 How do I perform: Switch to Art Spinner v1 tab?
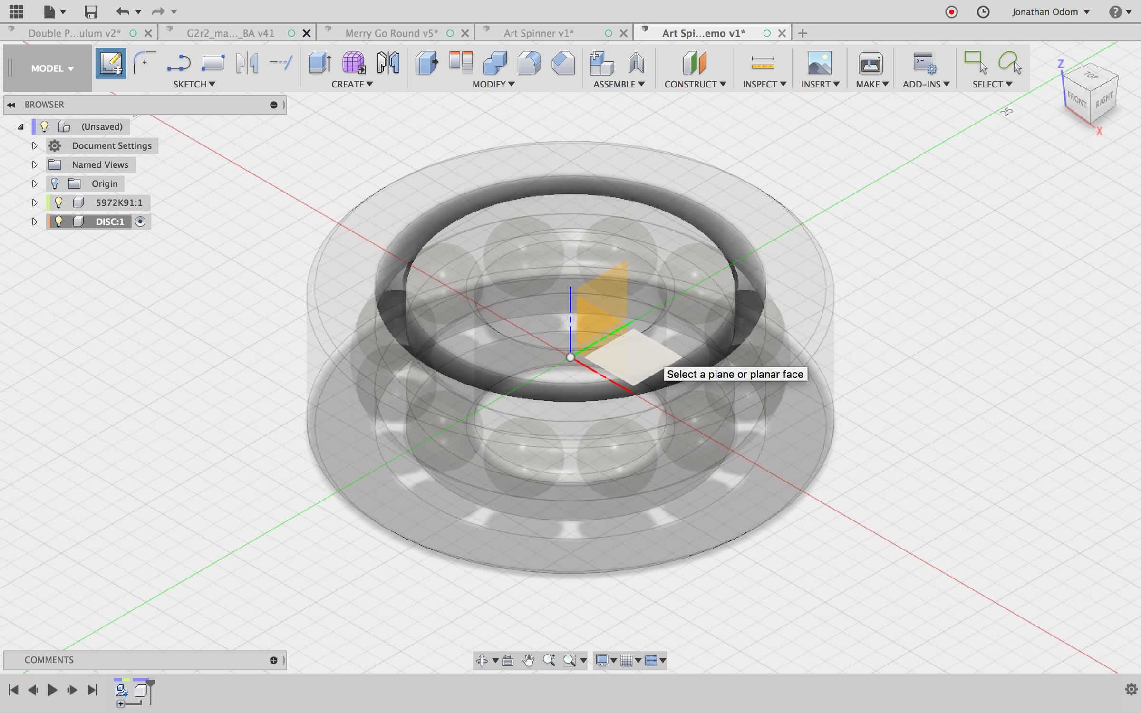539,33
